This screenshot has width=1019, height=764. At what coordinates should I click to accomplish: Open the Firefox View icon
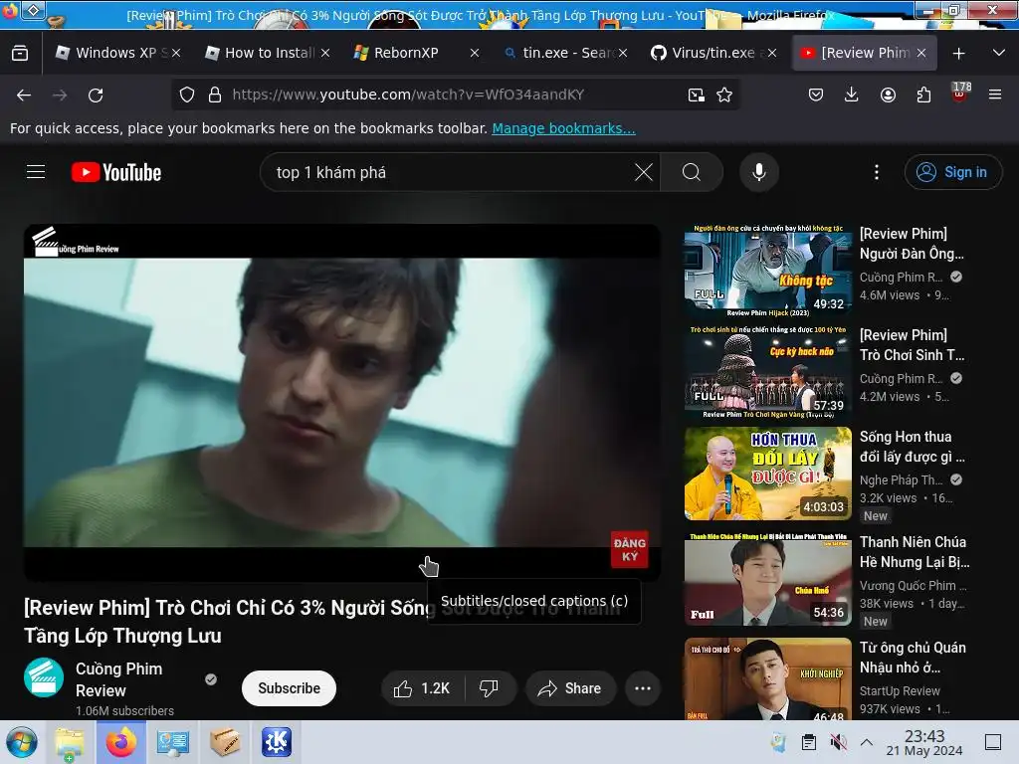tap(20, 53)
